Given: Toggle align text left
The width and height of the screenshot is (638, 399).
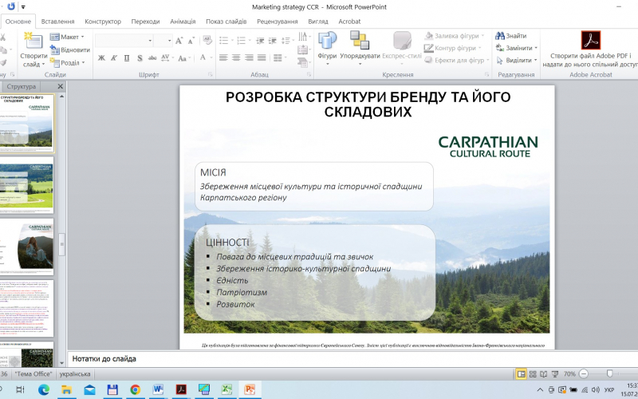Looking at the screenshot, I should click(223, 57).
